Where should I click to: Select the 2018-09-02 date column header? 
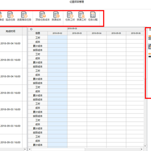click(57, 33)
